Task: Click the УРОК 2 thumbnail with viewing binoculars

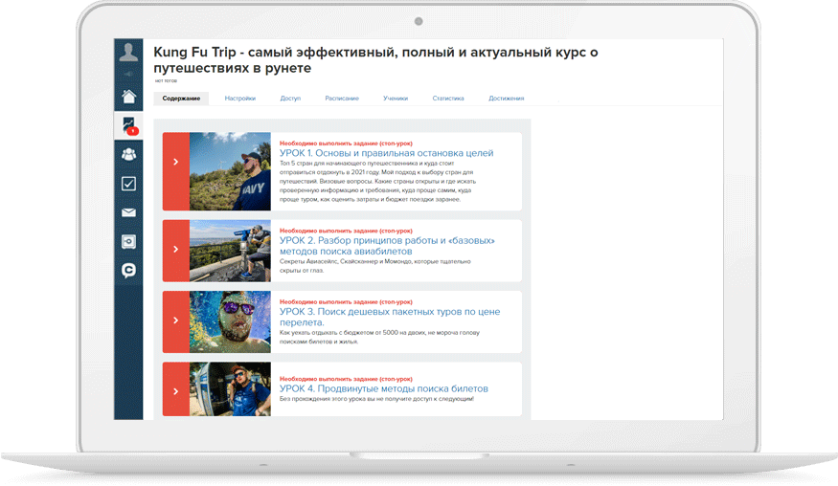Action: pyautogui.click(x=231, y=251)
